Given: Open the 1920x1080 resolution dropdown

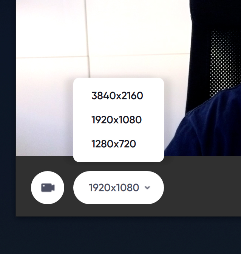Looking at the screenshot, I should click(x=119, y=188).
